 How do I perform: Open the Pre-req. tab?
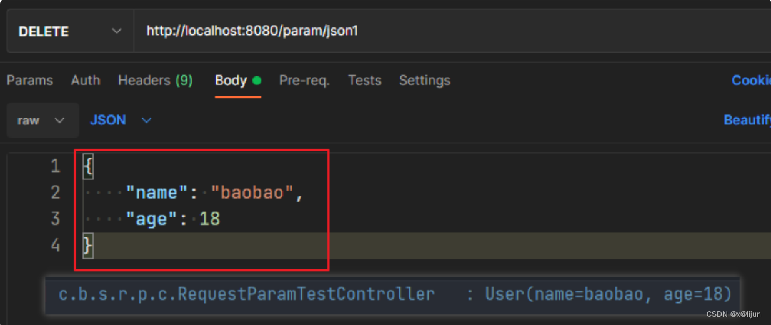coord(304,81)
